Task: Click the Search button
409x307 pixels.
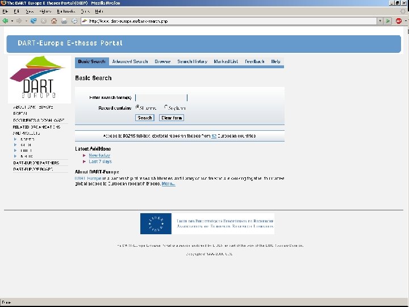Action: [x=145, y=118]
